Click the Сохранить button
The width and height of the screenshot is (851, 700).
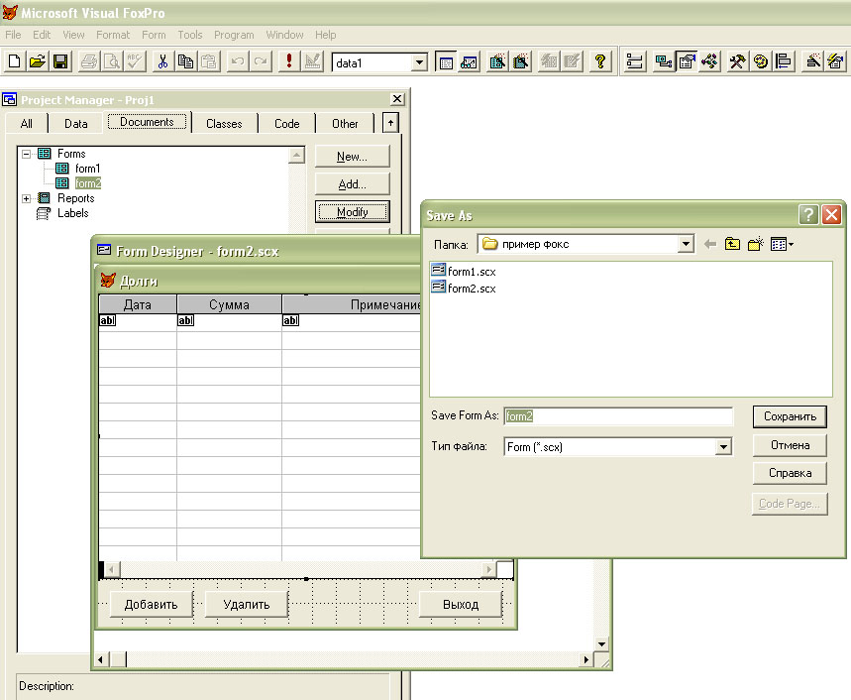790,416
